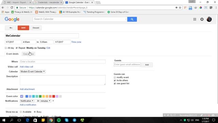The height and width of the screenshot is (123, 218).
Task: Click the Where location field
Action: tap(63, 61)
